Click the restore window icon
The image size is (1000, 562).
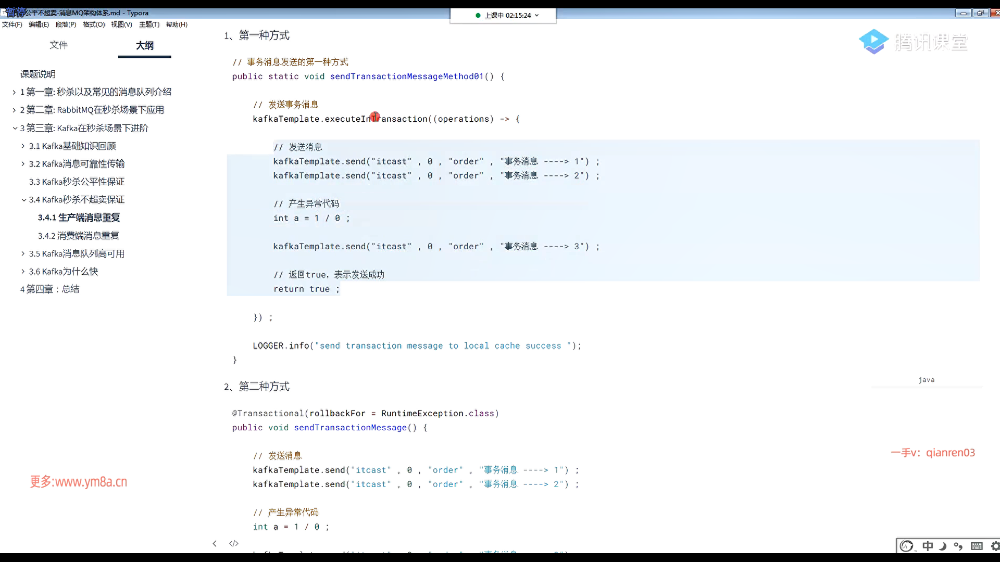pos(980,13)
